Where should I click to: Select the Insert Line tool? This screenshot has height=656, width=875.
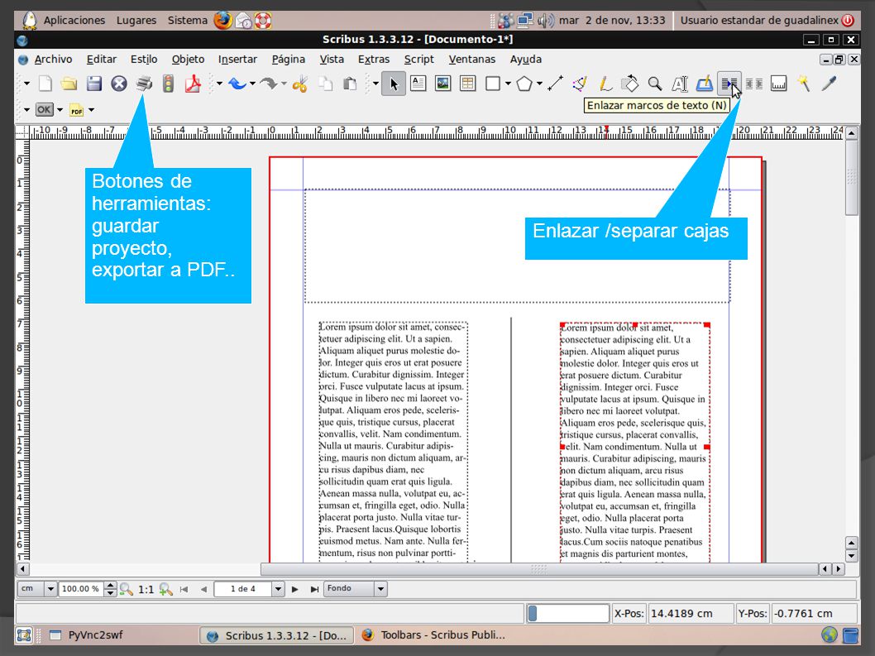(x=555, y=84)
